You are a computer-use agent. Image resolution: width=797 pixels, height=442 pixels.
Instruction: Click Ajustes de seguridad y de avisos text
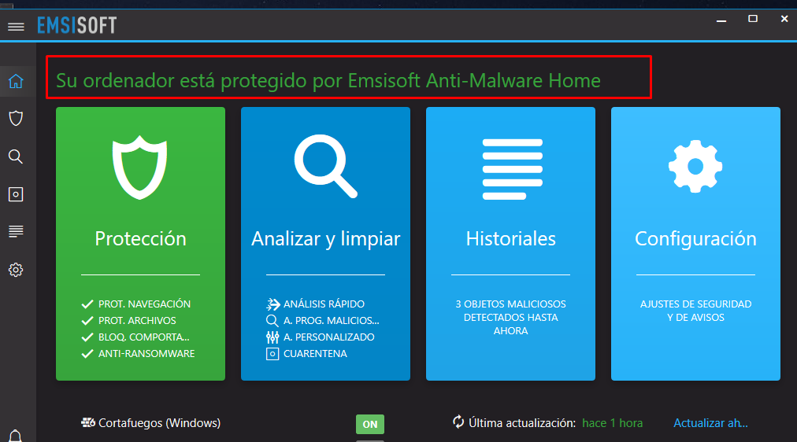pyautogui.click(x=696, y=311)
